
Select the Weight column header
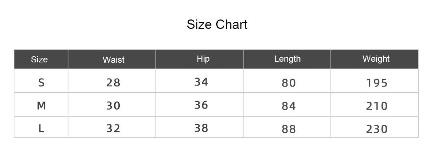pos(376,59)
